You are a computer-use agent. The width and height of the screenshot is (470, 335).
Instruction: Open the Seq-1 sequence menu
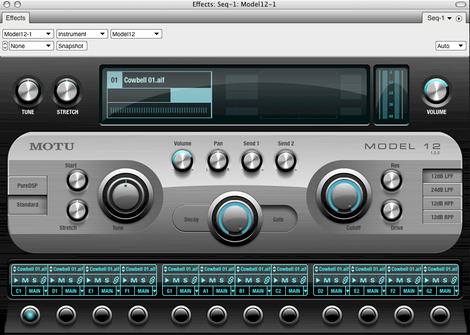coord(440,18)
